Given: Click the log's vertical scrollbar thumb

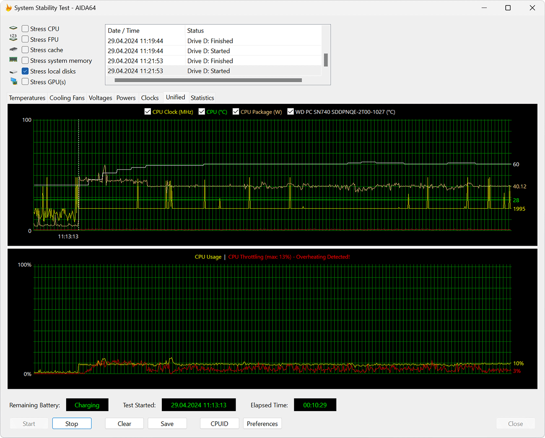Looking at the screenshot, I should (x=326, y=60).
